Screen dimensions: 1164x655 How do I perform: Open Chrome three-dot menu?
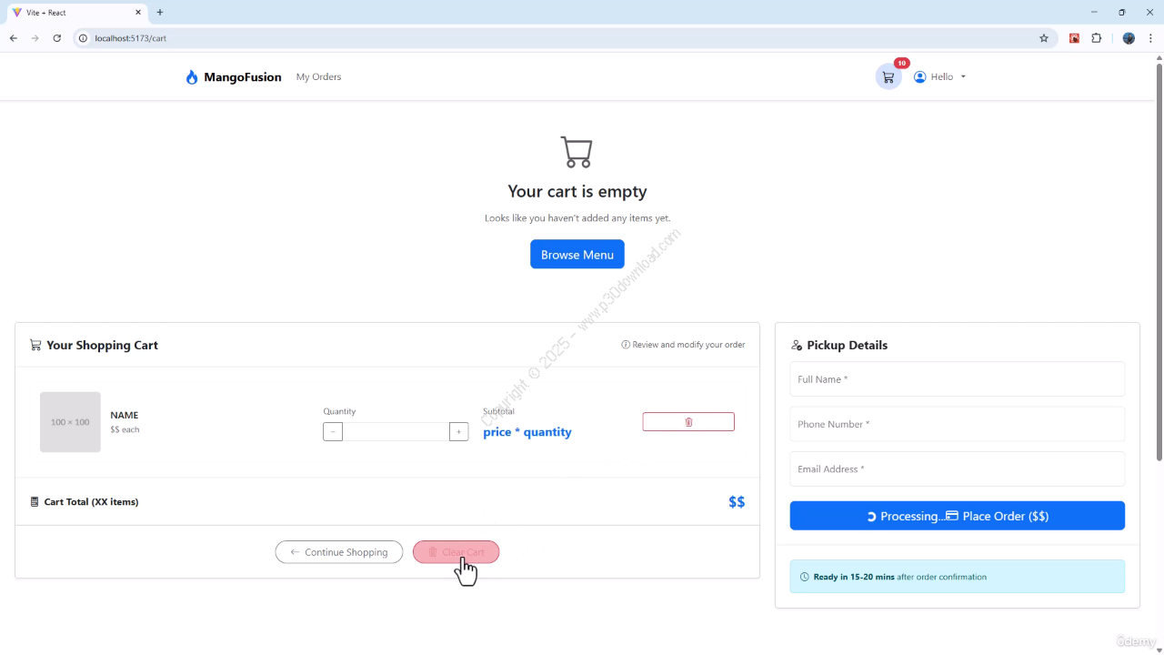(x=1150, y=38)
